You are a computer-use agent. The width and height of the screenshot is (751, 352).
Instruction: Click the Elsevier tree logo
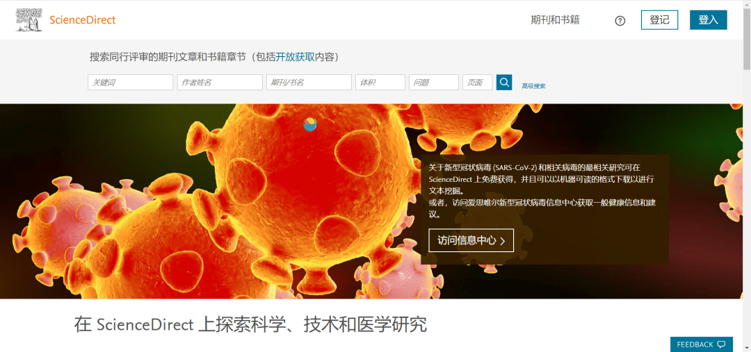tap(29, 20)
